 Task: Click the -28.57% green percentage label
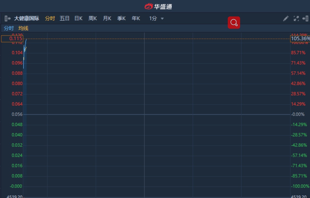[299, 135]
